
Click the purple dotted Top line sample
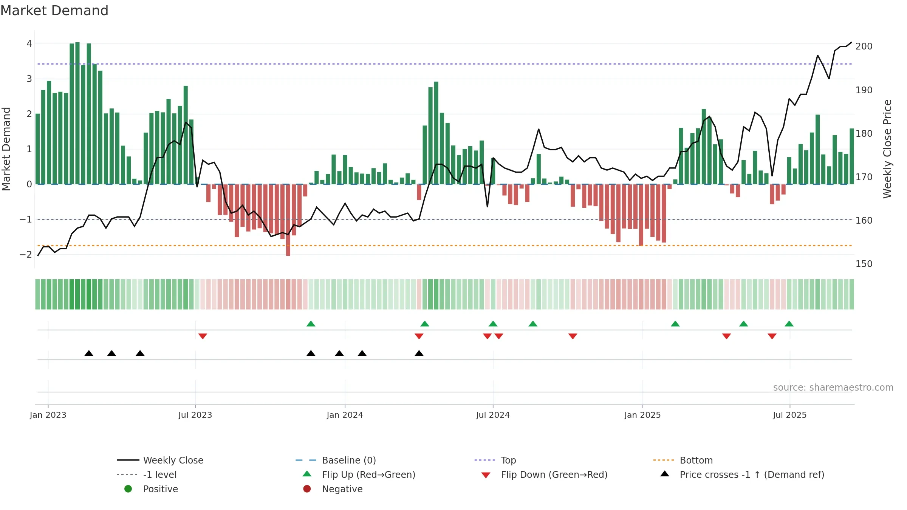(x=485, y=460)
